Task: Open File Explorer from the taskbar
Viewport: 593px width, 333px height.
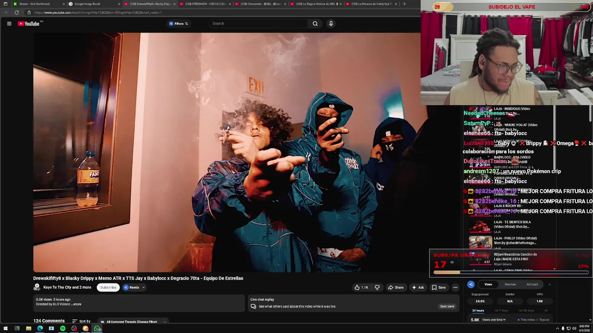Action: tap(28, 328)
